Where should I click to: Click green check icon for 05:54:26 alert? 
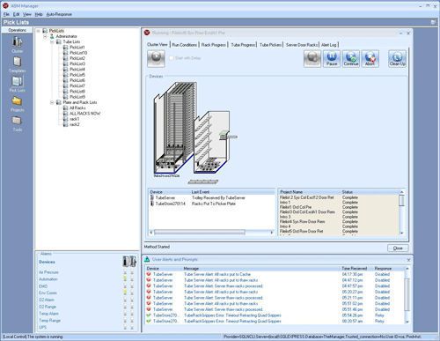[x=149, y=315]
